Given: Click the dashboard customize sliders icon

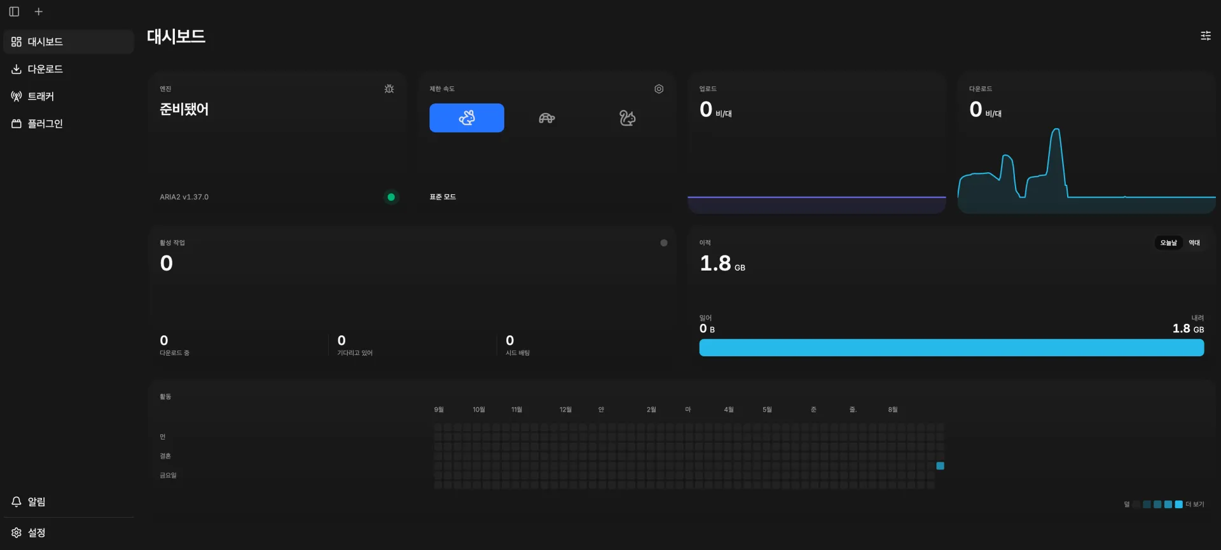Looking at the screenshot, I should click(1205, 36).
